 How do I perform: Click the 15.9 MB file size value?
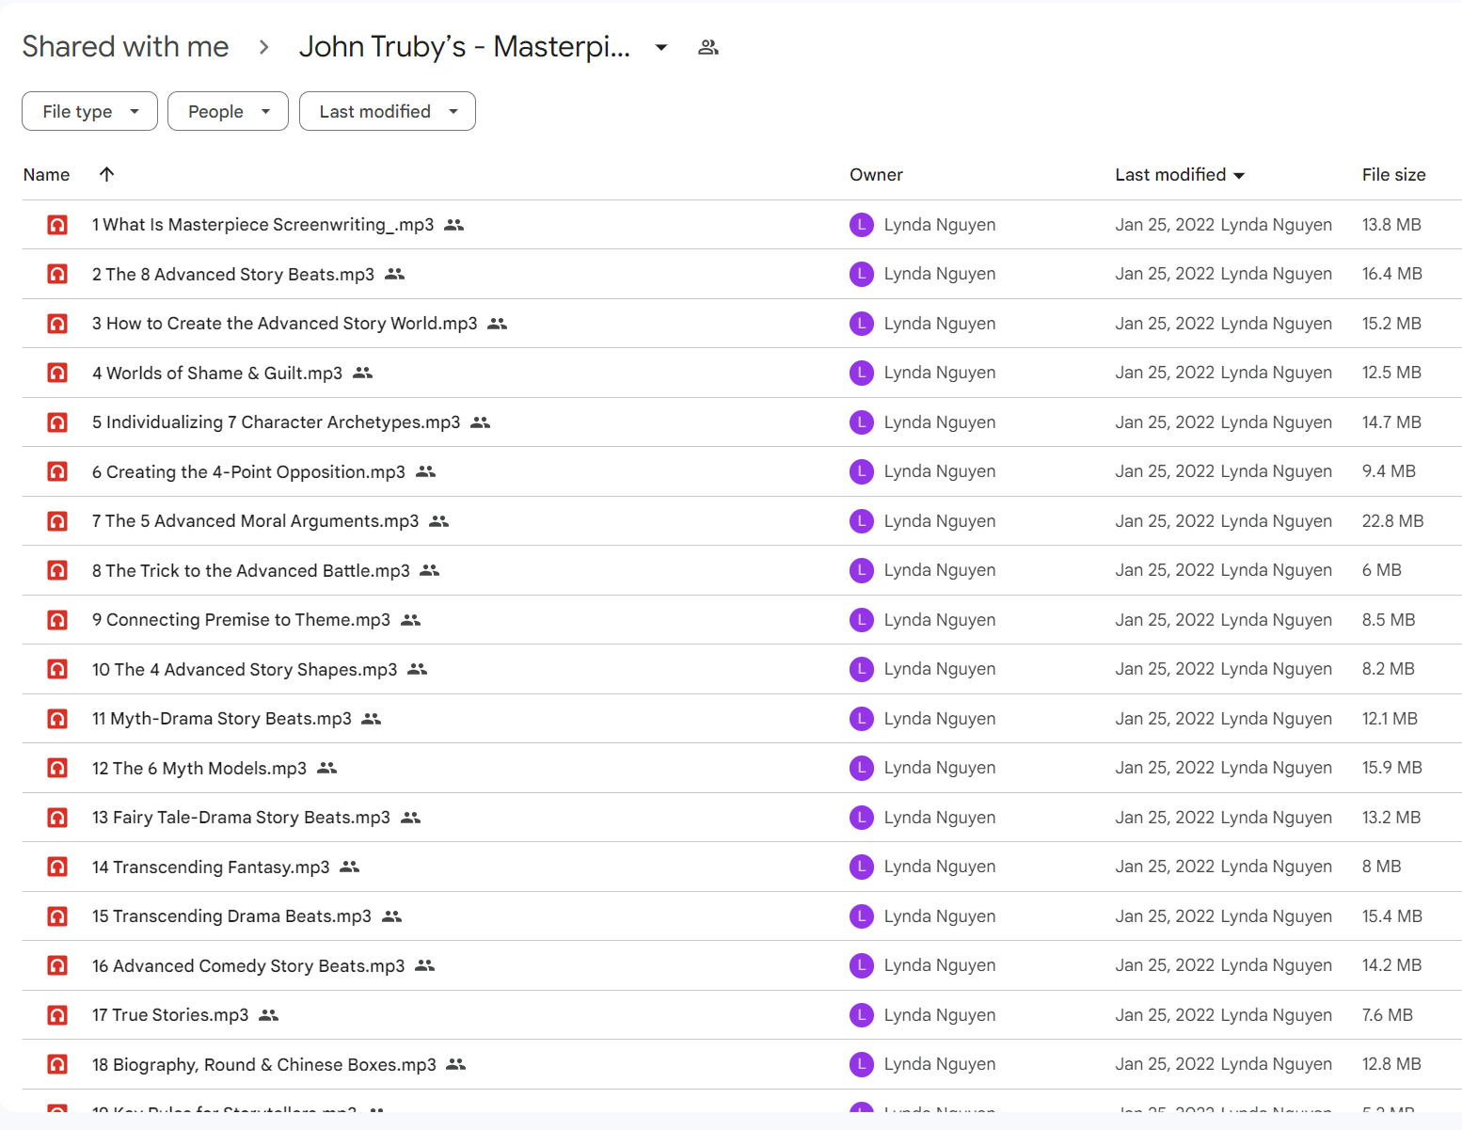(1392, 768)
